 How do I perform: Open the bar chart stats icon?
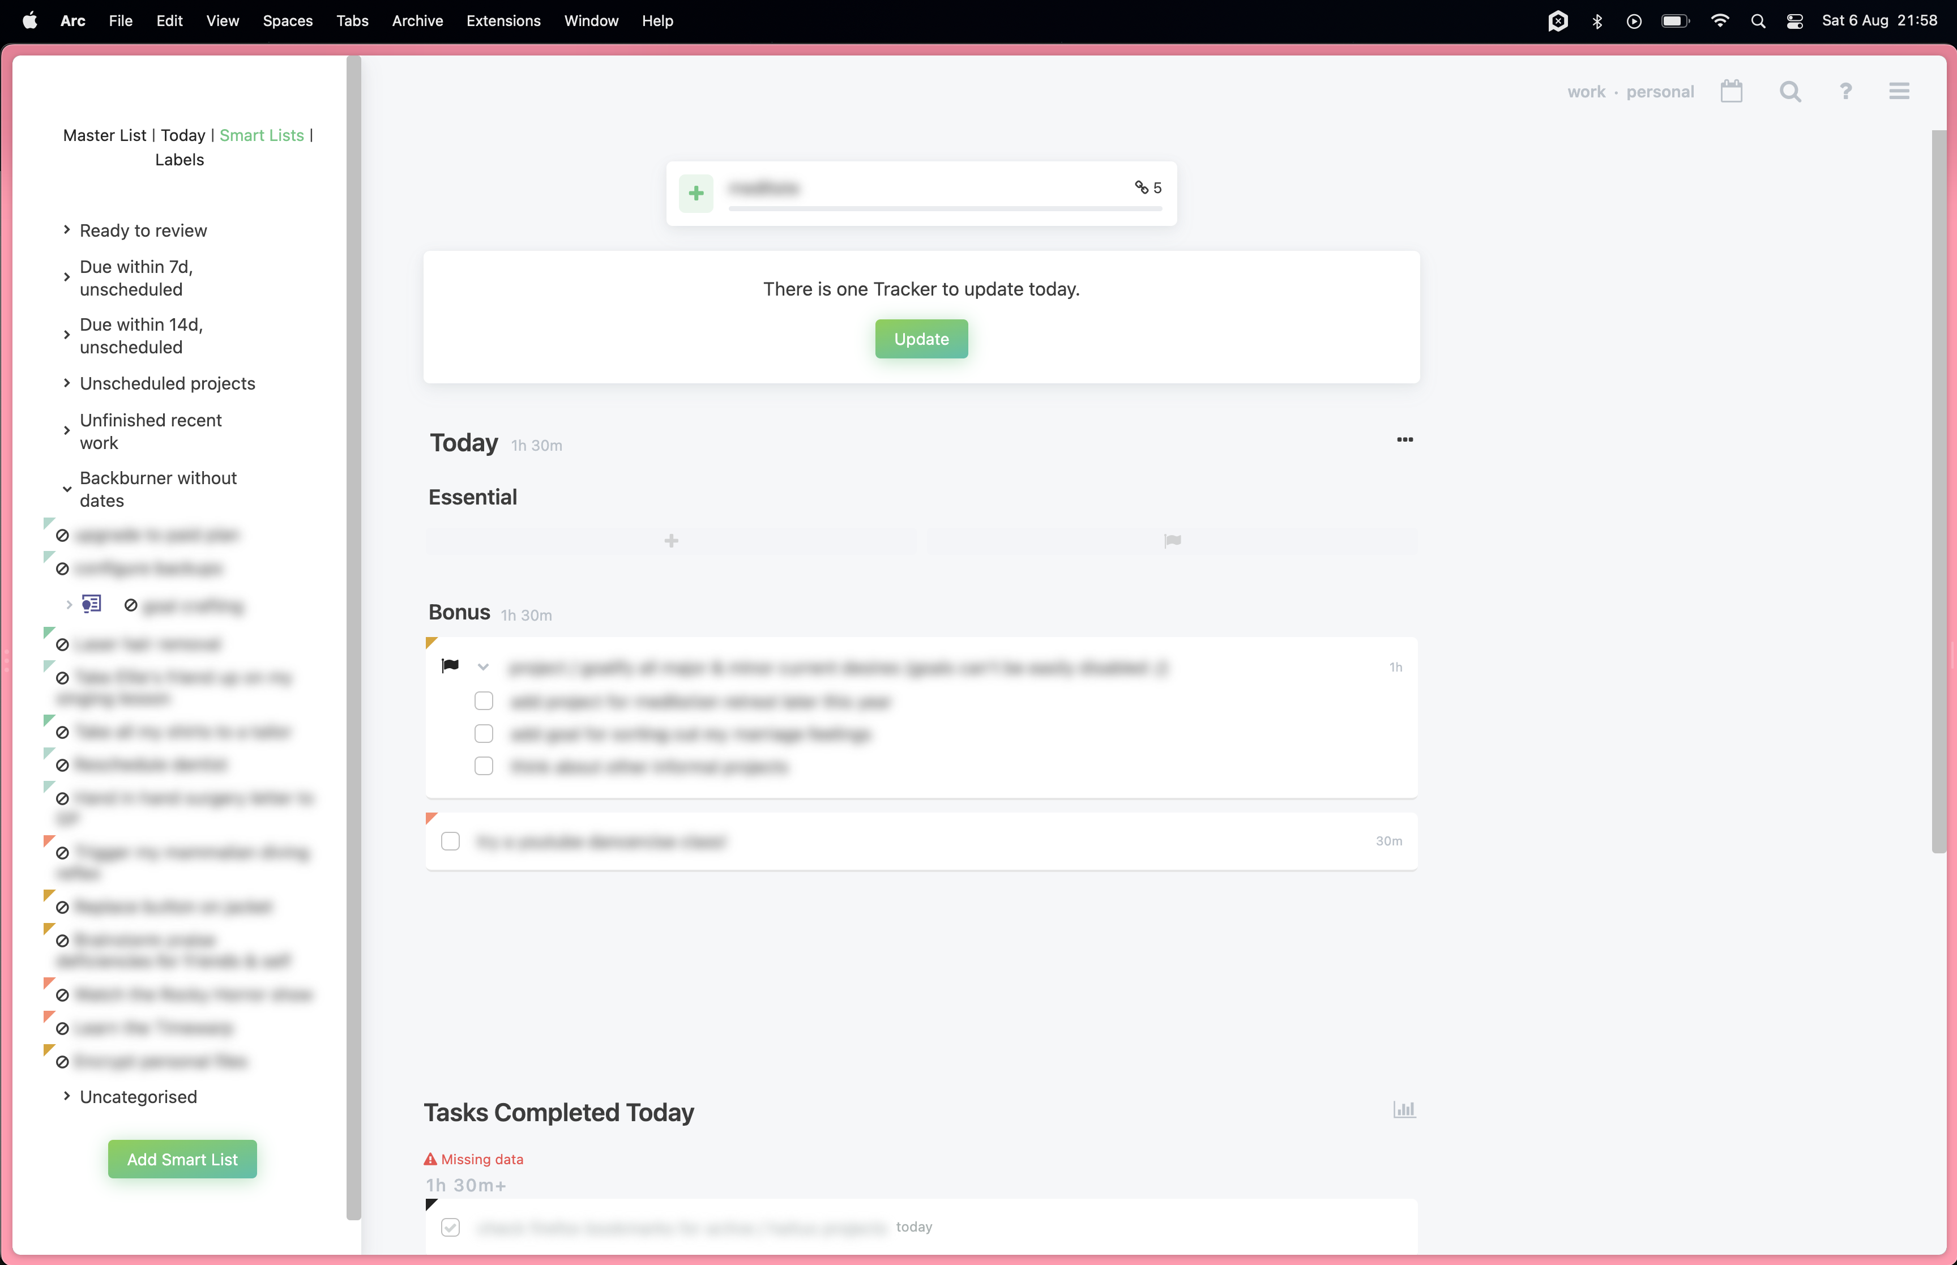[x=1404, y=1110]
